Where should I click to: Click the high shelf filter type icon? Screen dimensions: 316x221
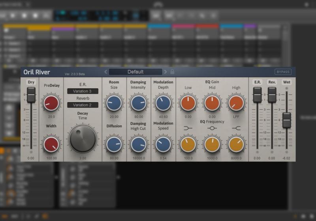(236, 128)
